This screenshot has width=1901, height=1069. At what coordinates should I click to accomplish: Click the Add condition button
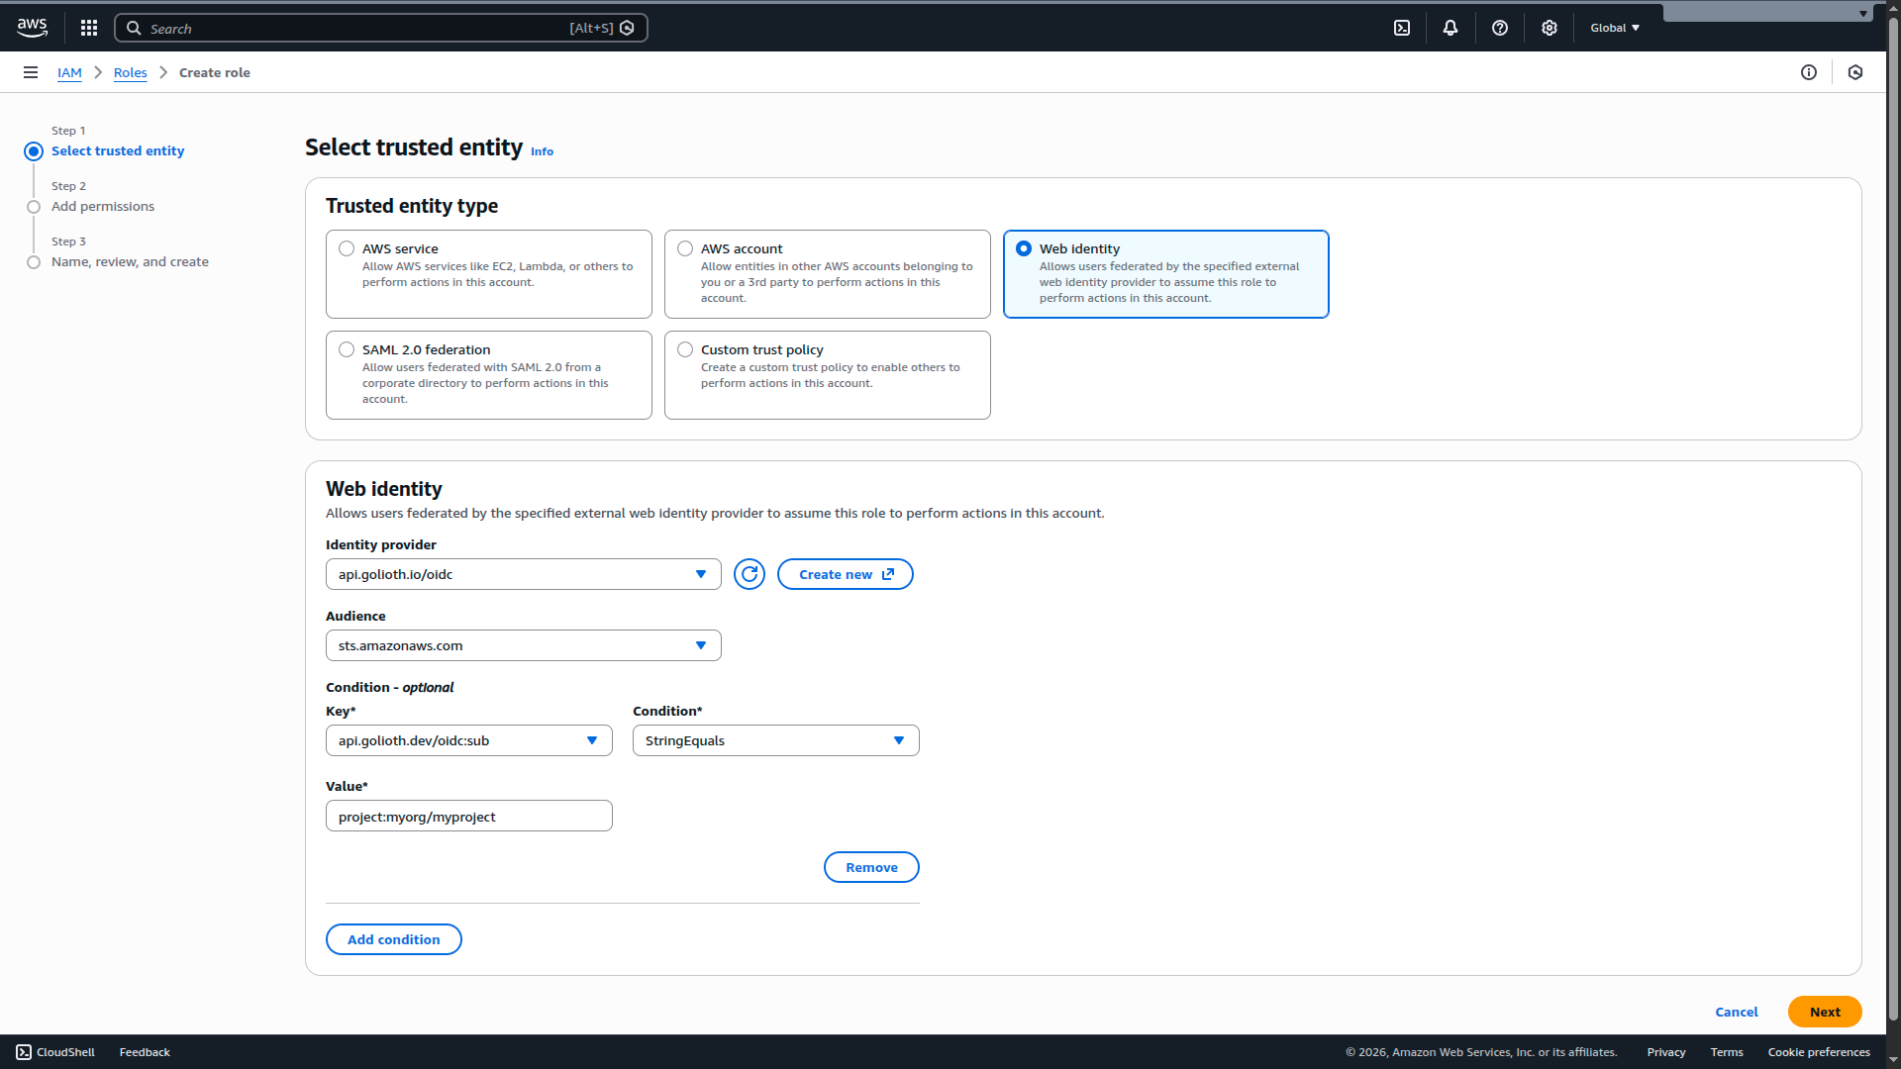tap(393, 939)
